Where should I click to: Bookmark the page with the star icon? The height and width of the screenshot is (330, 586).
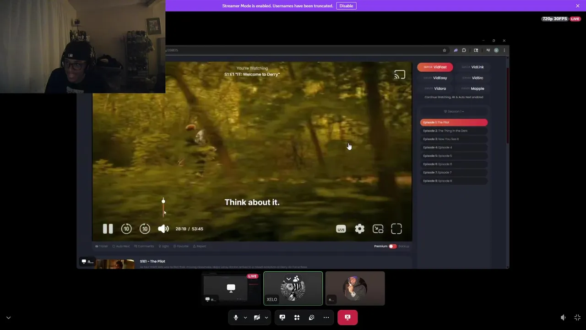pyautogui.click(x=444, y=50)
